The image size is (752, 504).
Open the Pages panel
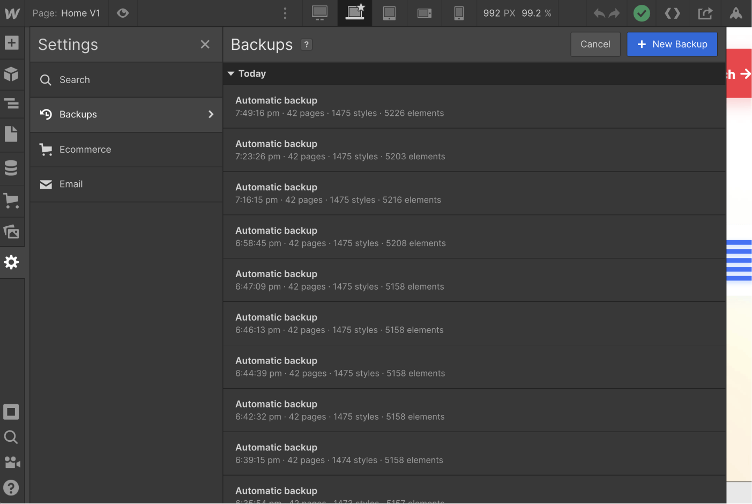[12, 134]
